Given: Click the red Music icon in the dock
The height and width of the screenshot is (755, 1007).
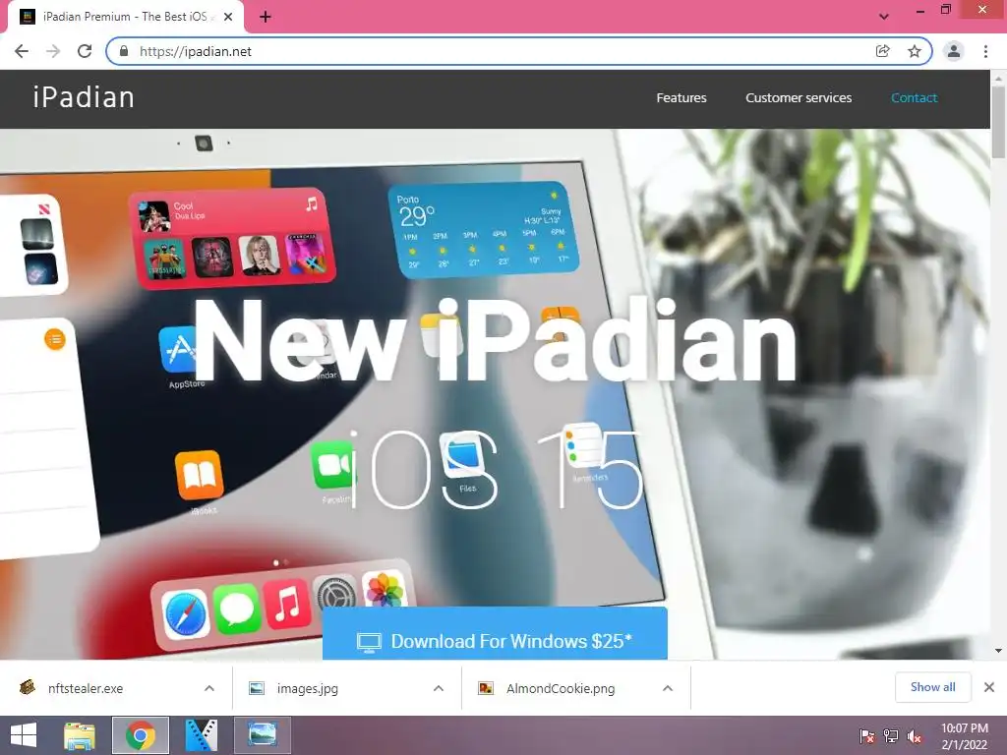Looking at the screenshot, I should tap(286, 603).
